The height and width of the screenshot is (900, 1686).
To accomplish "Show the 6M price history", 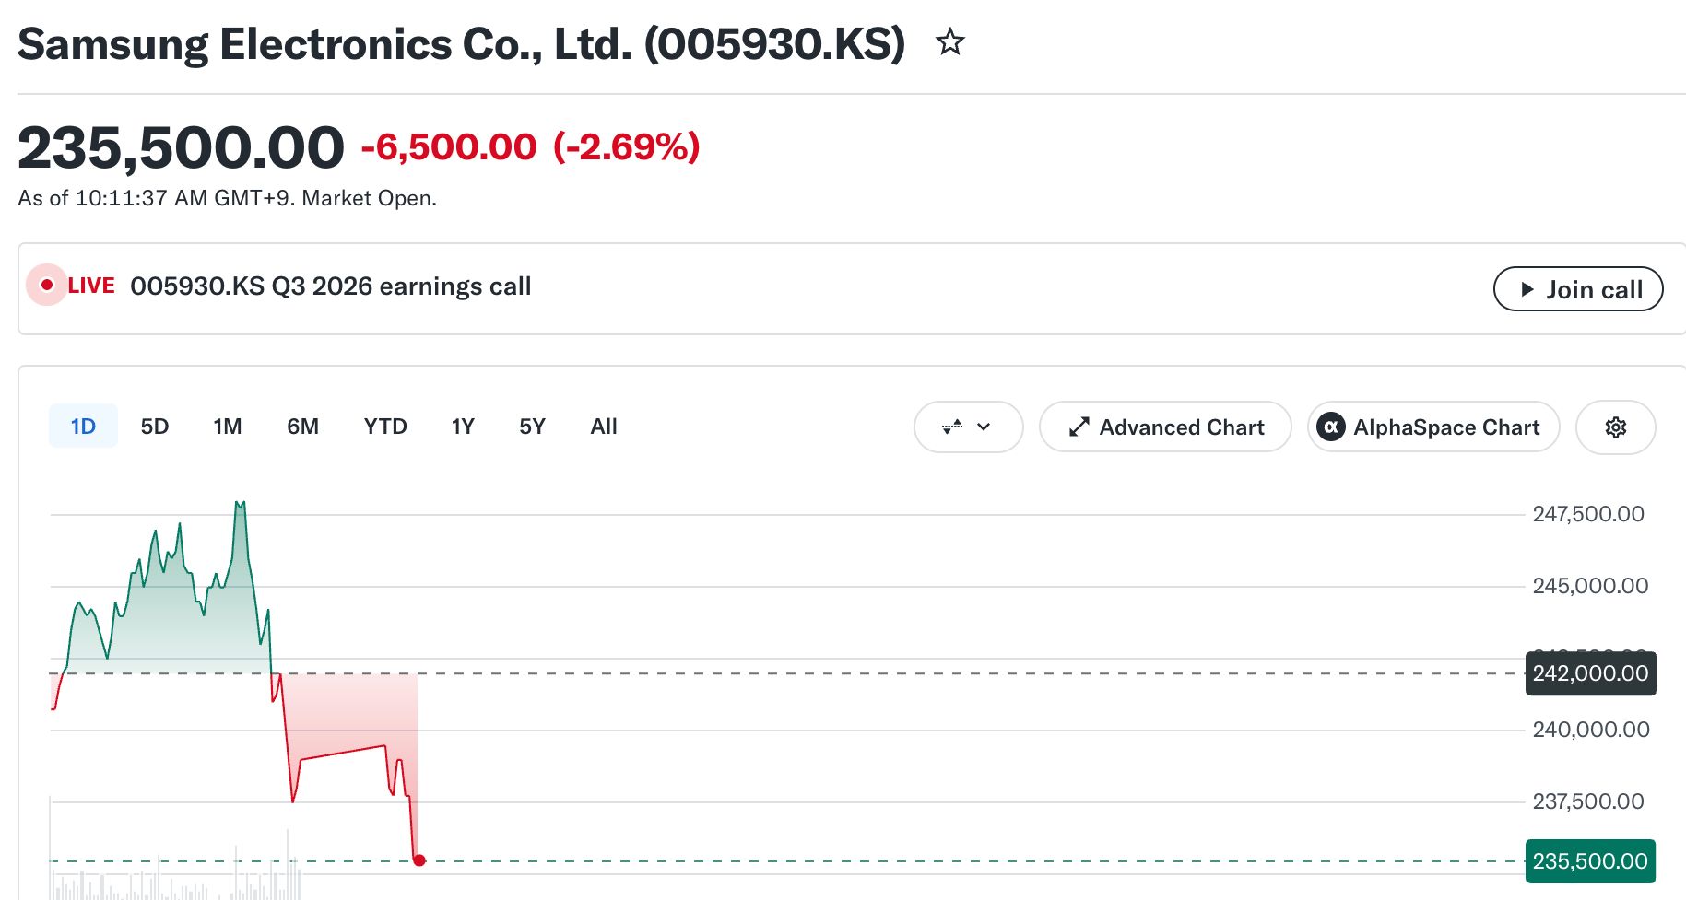I will pyautogui.click(x=302, y=427).
